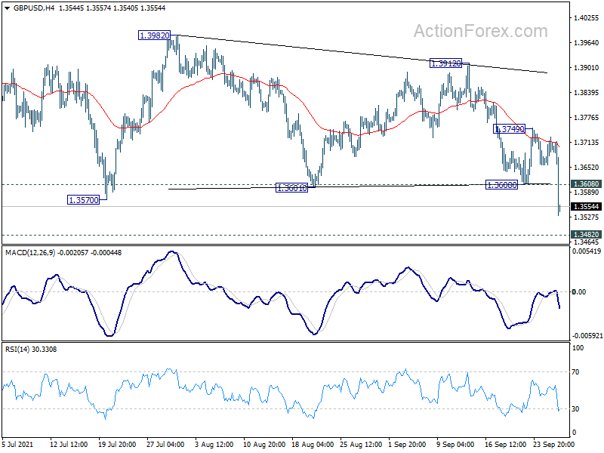Click the 27 Jul 04:00 date label
This screenshot has width=604, height=453.
click(x=165, y=445)
